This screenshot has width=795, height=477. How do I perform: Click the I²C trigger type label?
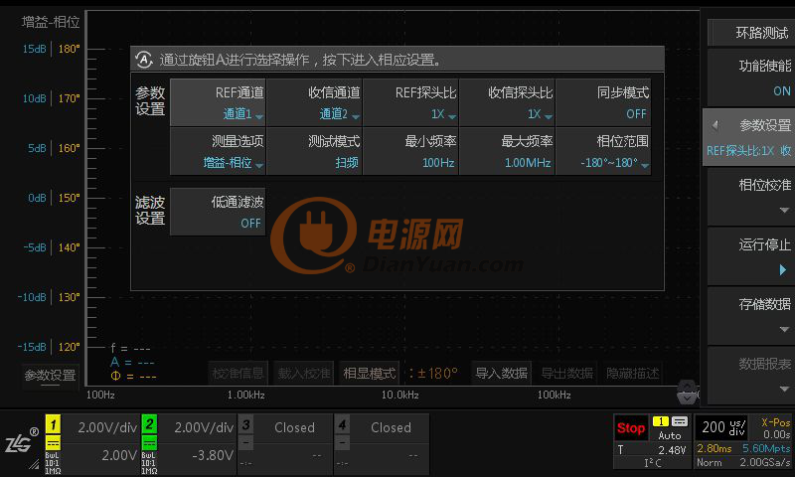[x=653, y=463]
